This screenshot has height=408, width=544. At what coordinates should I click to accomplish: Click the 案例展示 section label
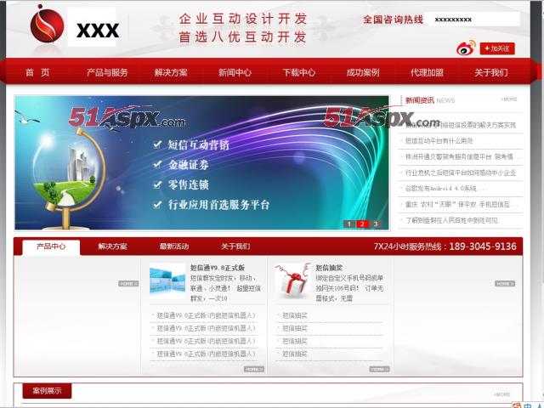pos(48,391)
